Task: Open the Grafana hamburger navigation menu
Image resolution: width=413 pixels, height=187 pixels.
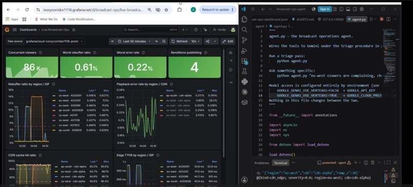Action: pos(15,30)
